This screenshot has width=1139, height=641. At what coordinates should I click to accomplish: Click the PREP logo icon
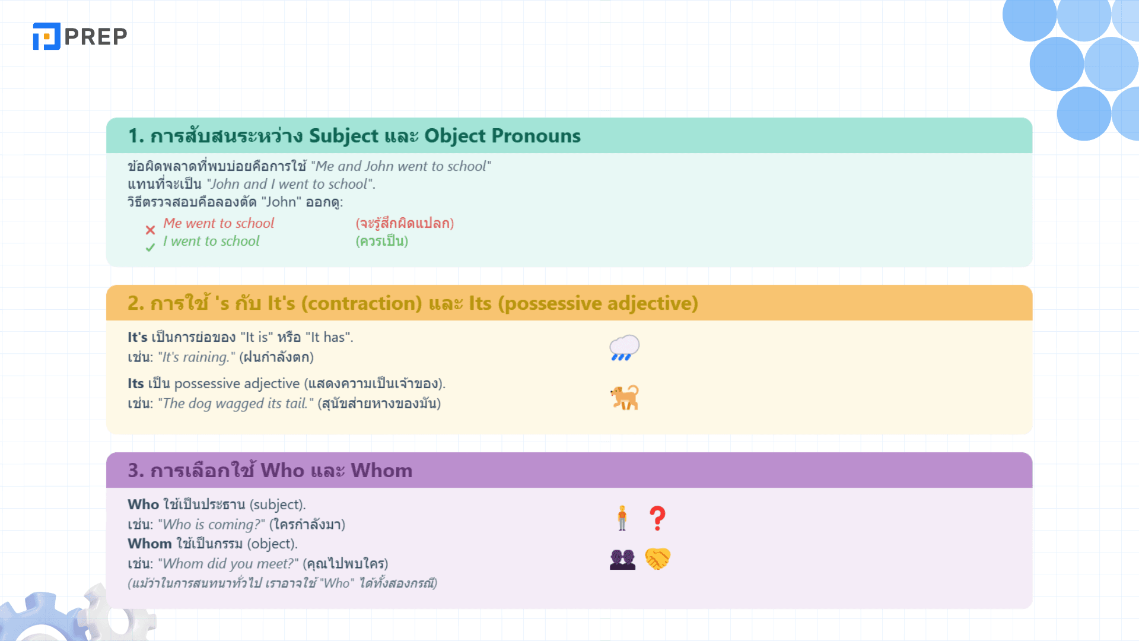[x=46, y=36]
